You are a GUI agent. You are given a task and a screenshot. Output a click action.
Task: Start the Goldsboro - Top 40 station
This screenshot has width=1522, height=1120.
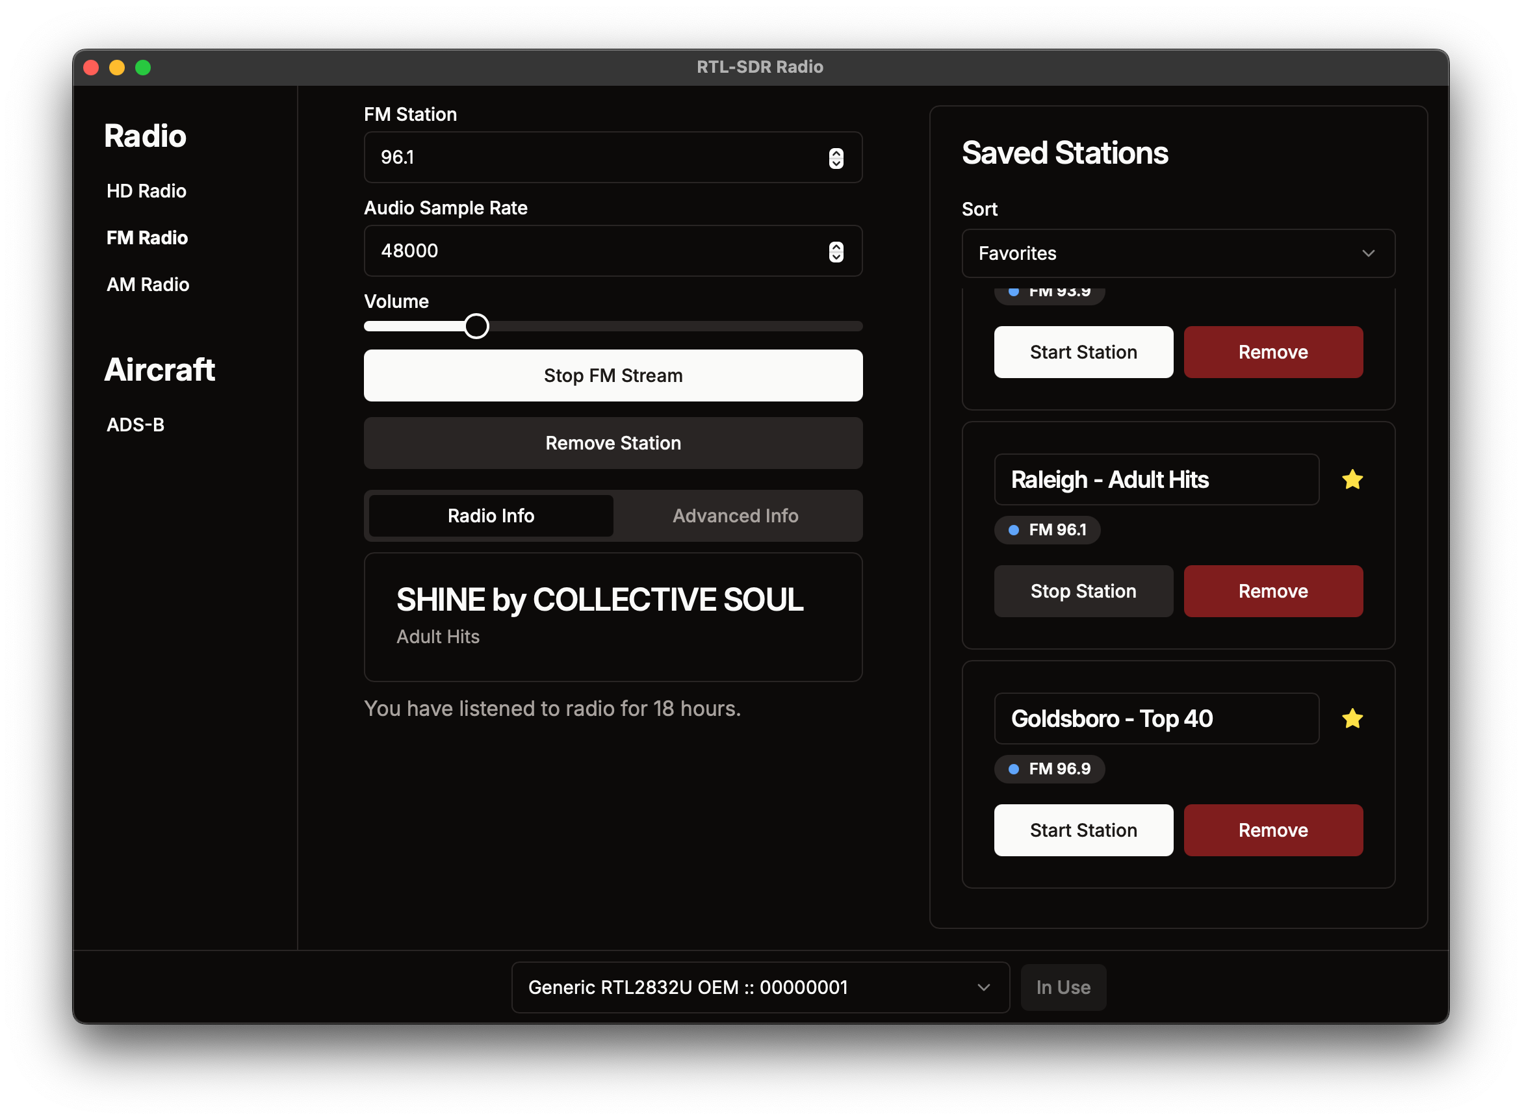1083,830
